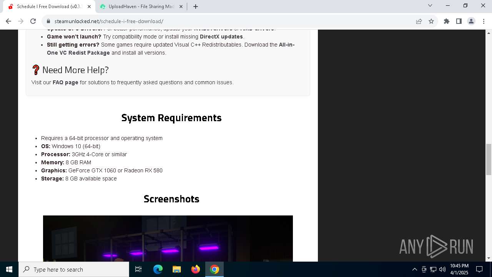Click the Screenshots heading
This screenshot has width=492, height=277.
171,199
